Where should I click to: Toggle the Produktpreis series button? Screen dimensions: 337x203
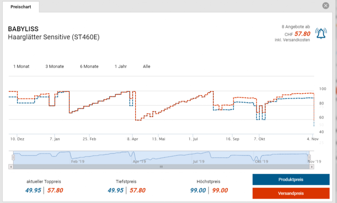point(291,180)
